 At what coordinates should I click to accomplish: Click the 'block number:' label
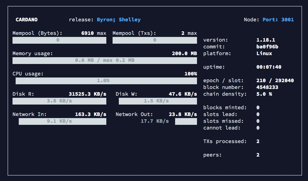(x=223, y=87)
